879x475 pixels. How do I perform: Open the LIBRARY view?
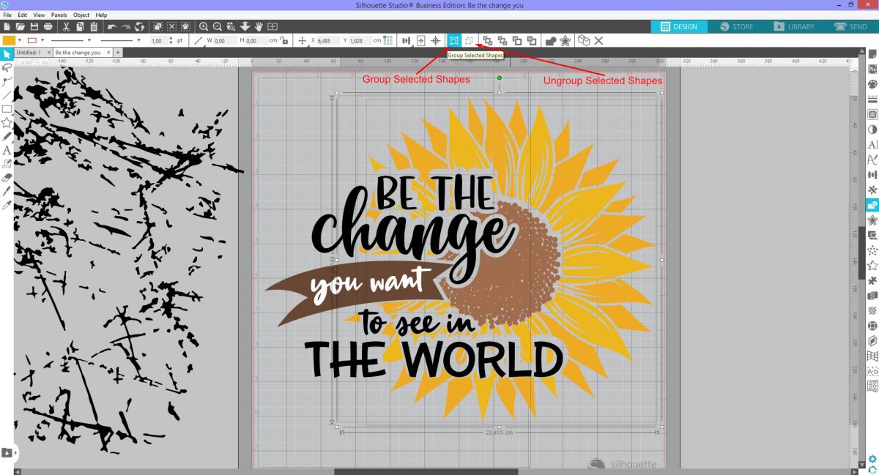coord(794,27)
